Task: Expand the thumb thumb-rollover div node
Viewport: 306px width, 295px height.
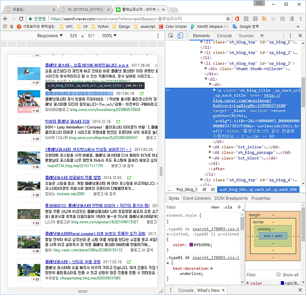Action: click(x=206, y=69)
